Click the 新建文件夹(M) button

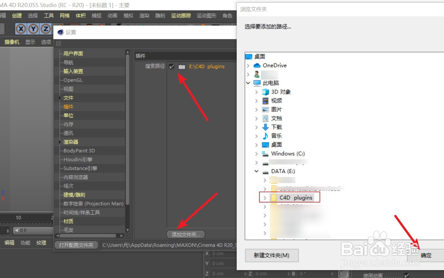pos(272,255)
